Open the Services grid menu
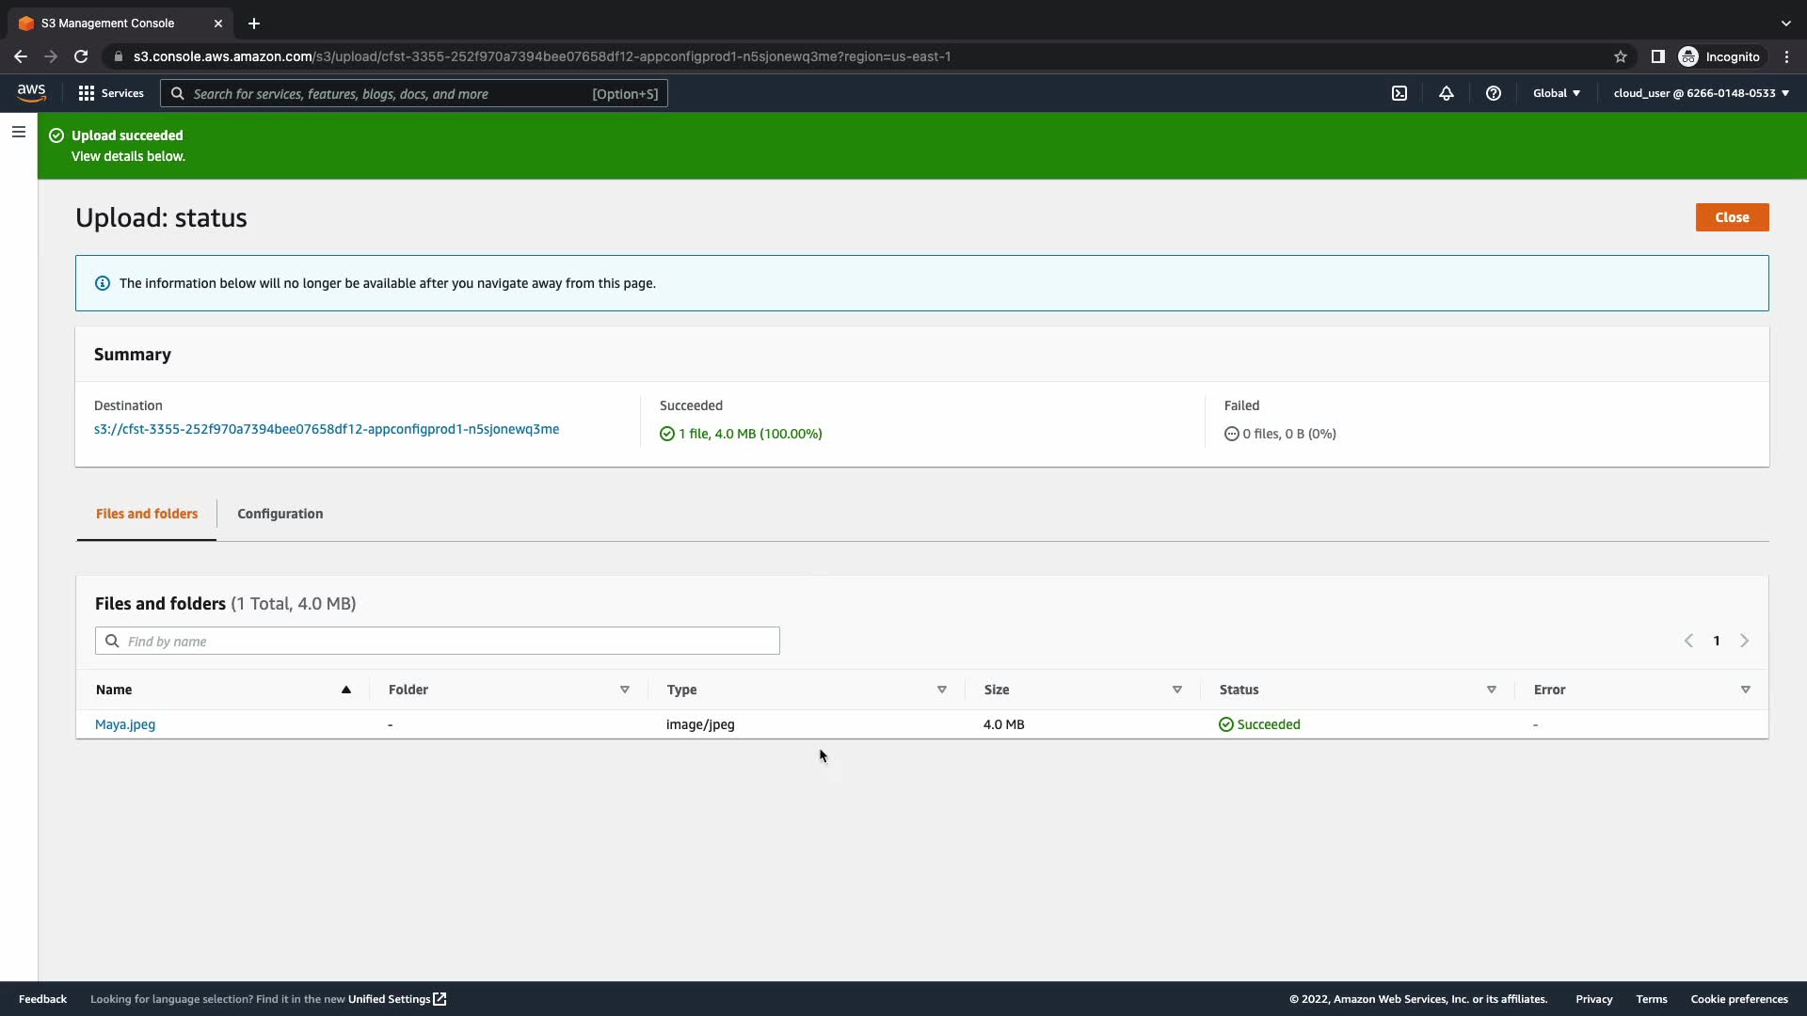The image size is (1807, 1016). point(111,93)
